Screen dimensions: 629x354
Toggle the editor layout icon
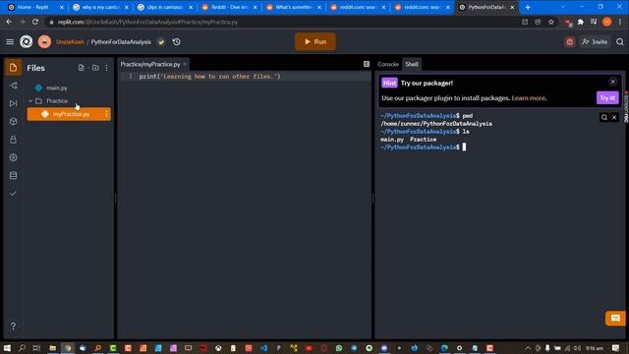(367, 64)
